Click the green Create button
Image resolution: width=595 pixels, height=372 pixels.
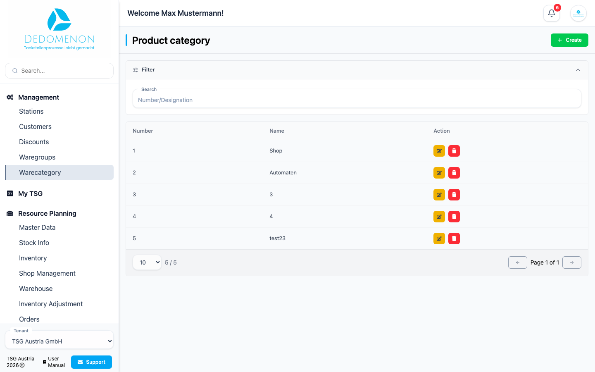[x=569, y=40]
